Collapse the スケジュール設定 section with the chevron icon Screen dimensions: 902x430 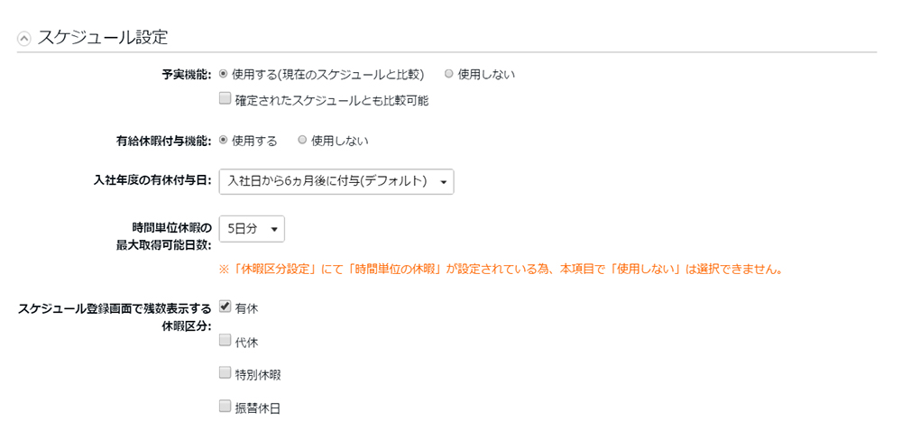coord(23,39)
